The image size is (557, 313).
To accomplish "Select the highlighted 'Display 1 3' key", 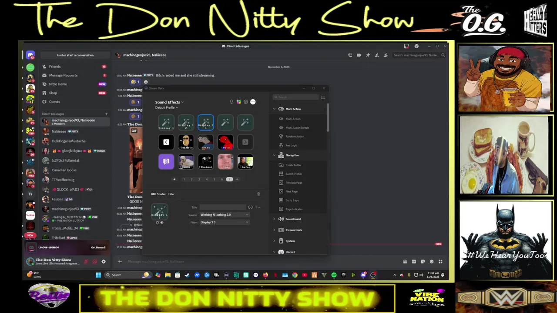I will click(206, 123).
